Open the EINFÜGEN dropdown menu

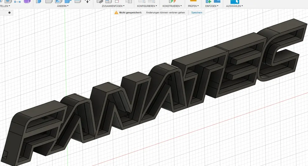point(212,6)
